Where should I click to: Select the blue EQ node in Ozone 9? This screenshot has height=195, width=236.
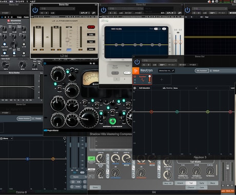pyautogui.click(x=27, y=159)
